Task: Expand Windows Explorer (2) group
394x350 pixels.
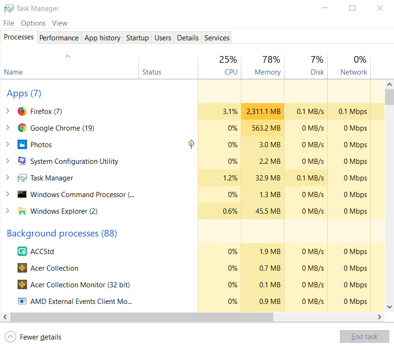Action: point(8,210)
